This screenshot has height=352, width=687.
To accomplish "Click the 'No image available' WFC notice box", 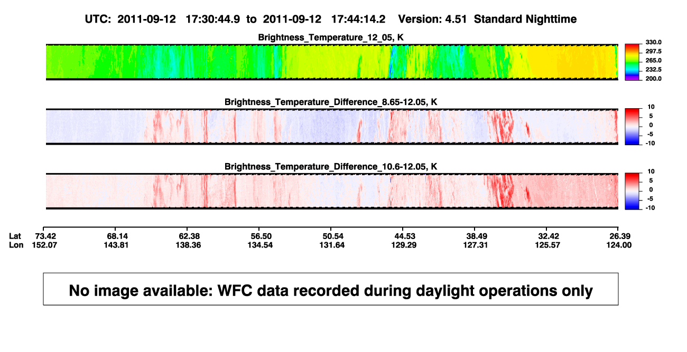I will click(331, 289).
